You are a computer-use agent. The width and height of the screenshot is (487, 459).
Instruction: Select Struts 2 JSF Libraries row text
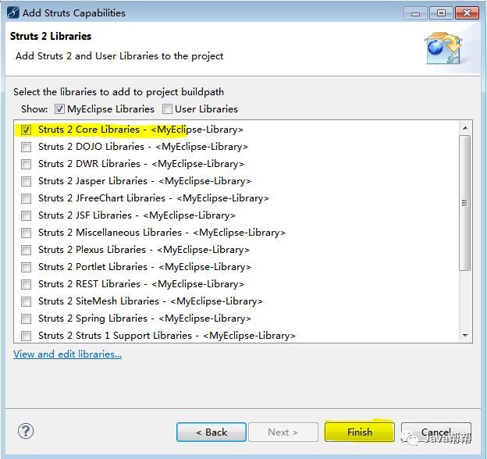tap(137, 215)
